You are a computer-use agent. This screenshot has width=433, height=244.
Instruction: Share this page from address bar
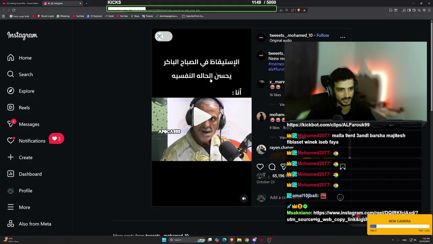[x=293, y=10]
